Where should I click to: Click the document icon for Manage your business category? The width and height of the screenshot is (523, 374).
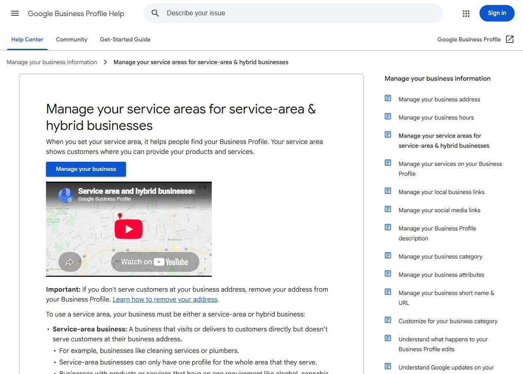tap(388, 256)
